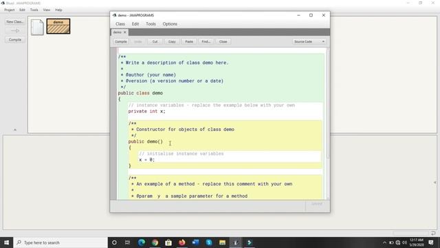Open Skype from taskbar
This screenshot has height=248, width=440.
(x=209, y=242)
